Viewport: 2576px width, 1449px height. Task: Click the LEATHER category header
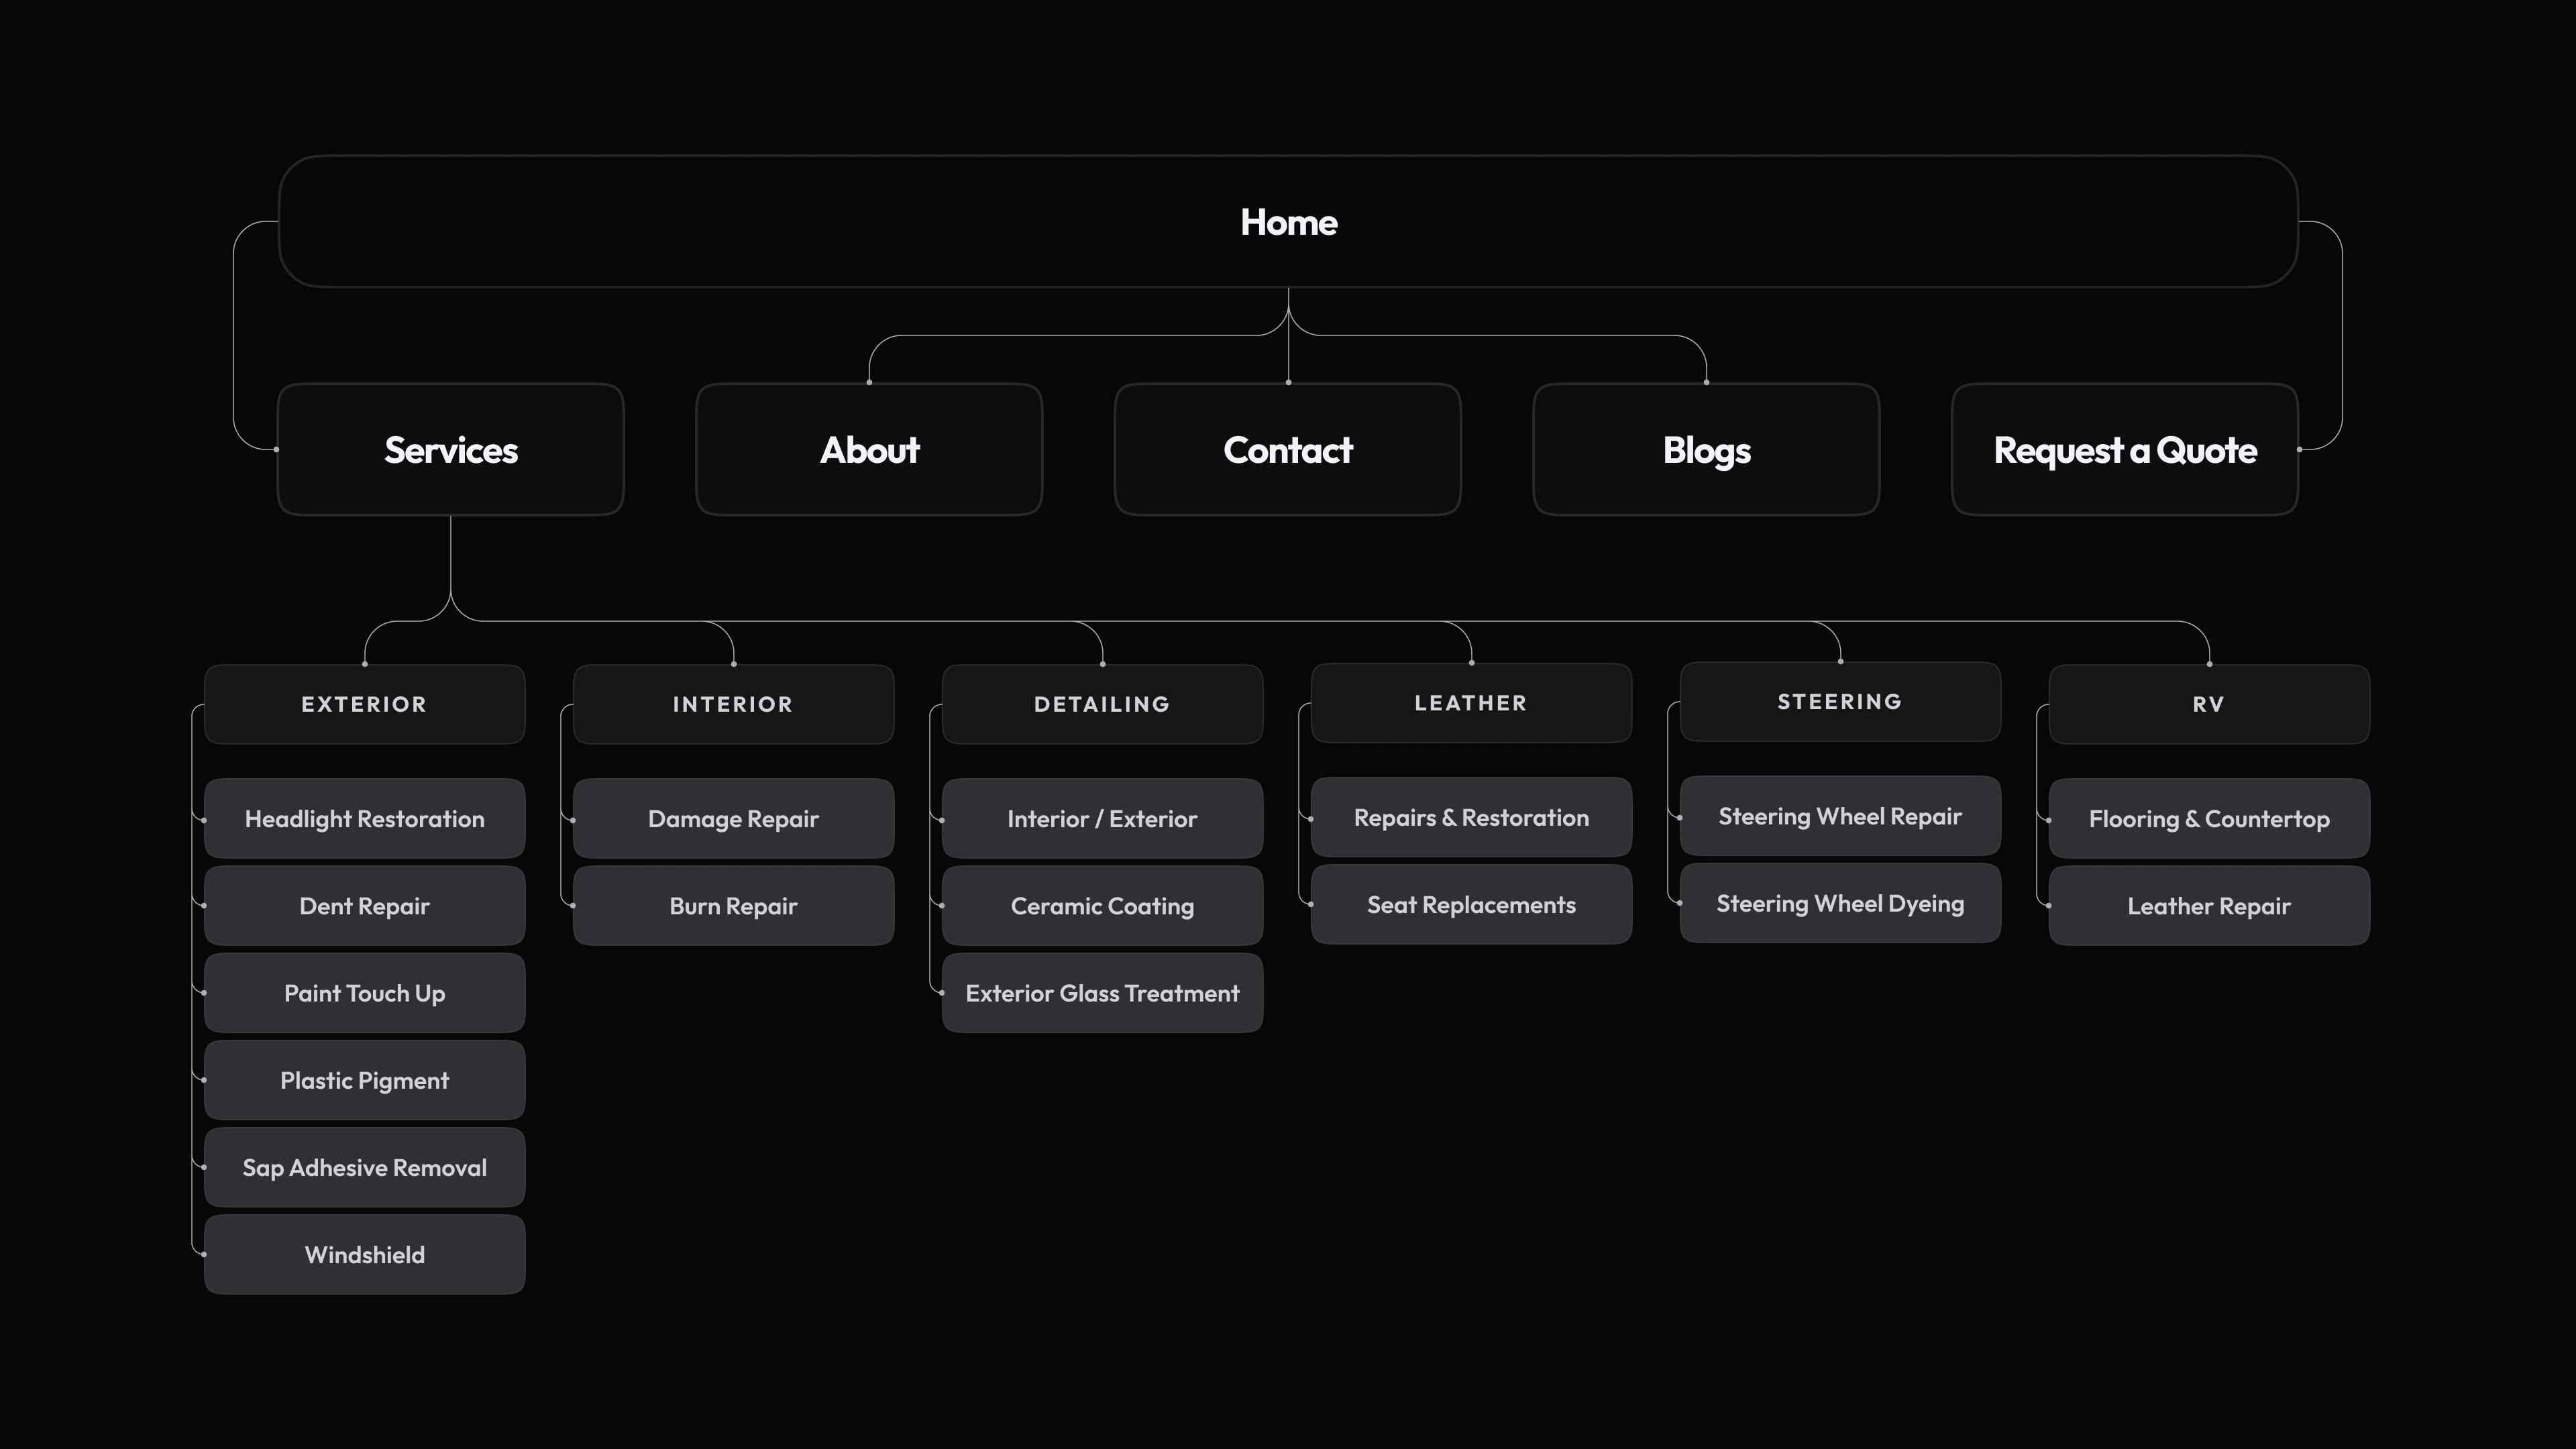(x=1471, y=703)
